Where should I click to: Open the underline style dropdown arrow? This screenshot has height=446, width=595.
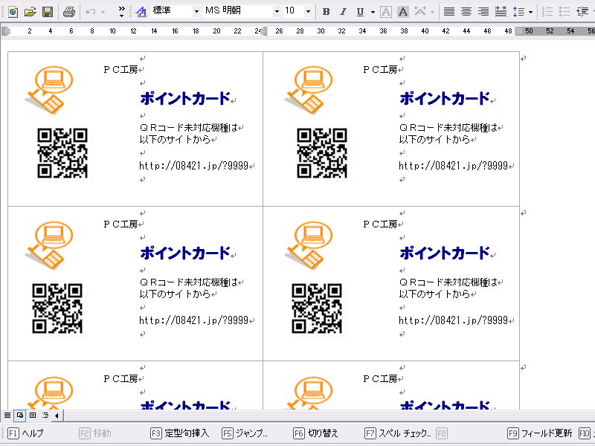point(373,12)
